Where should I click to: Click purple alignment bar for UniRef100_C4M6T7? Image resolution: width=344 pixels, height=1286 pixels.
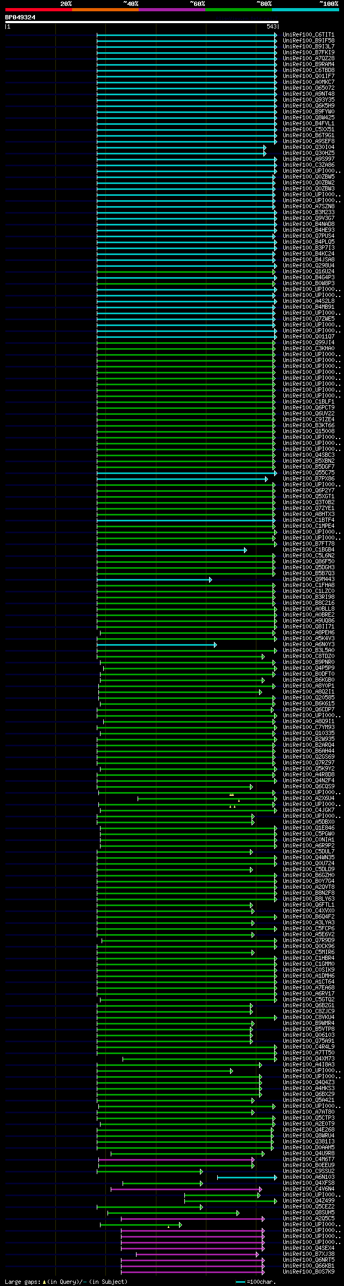tap(176, 1160)
